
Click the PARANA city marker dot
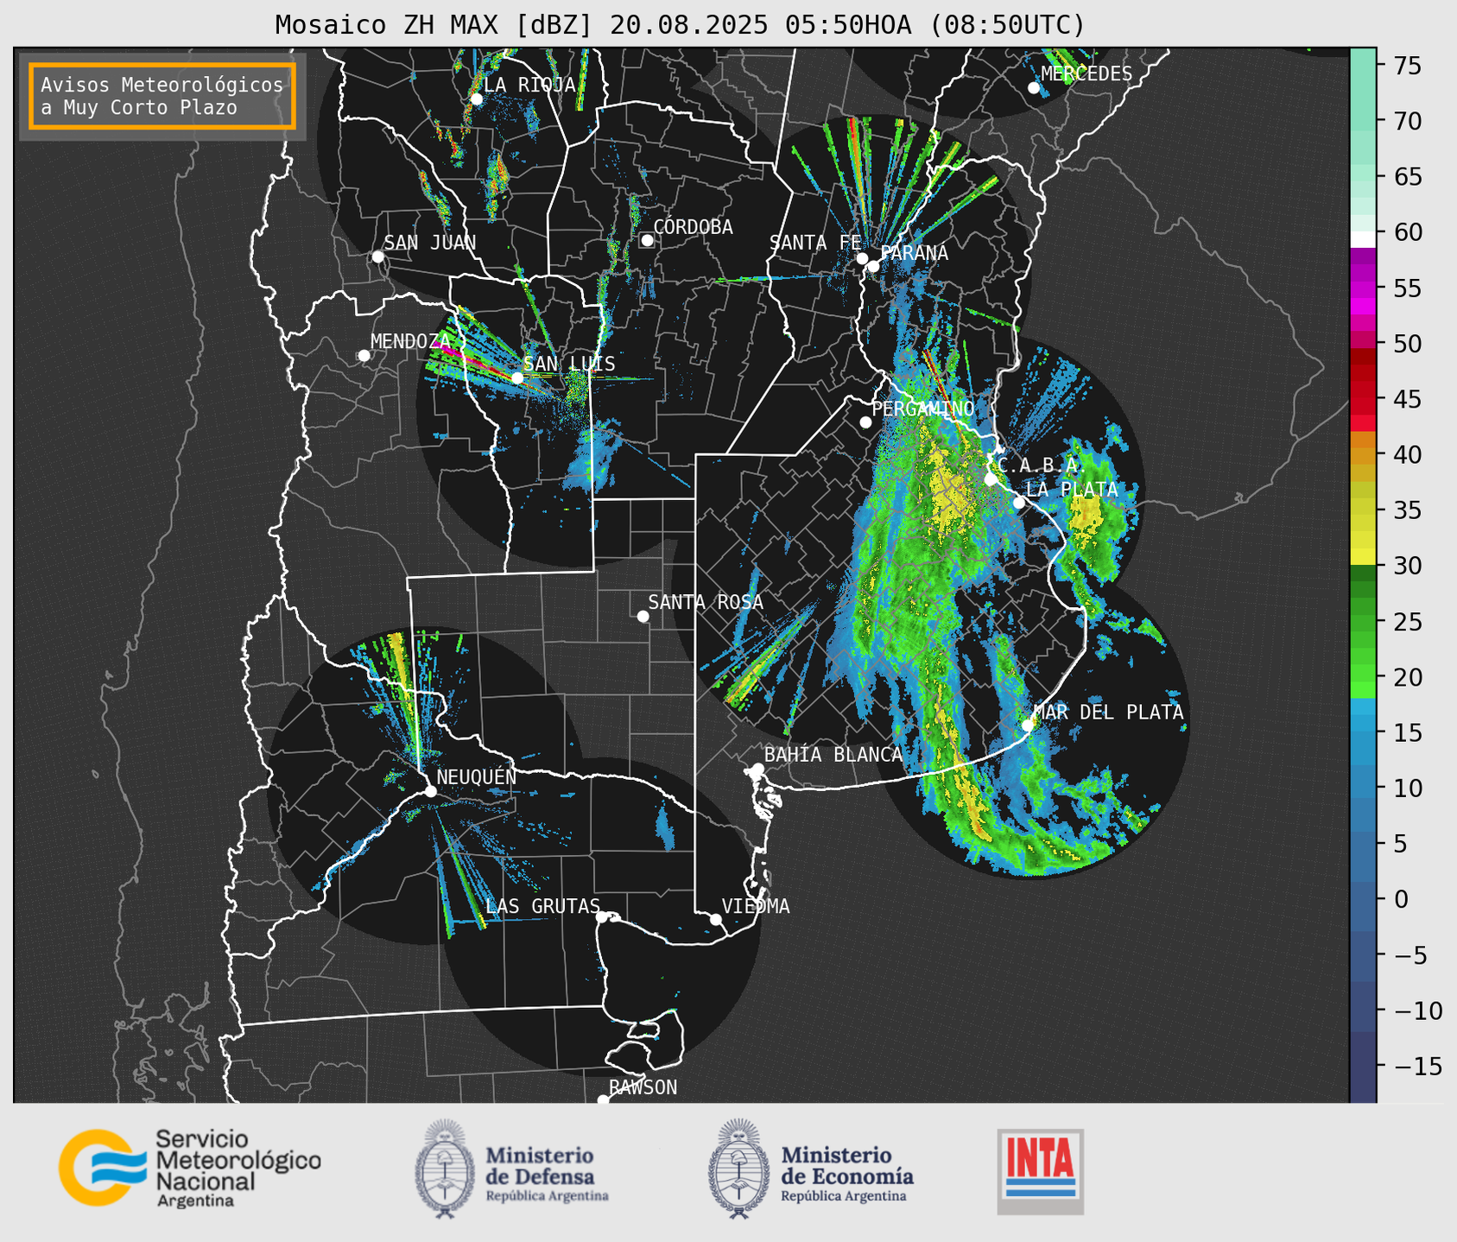873,266
